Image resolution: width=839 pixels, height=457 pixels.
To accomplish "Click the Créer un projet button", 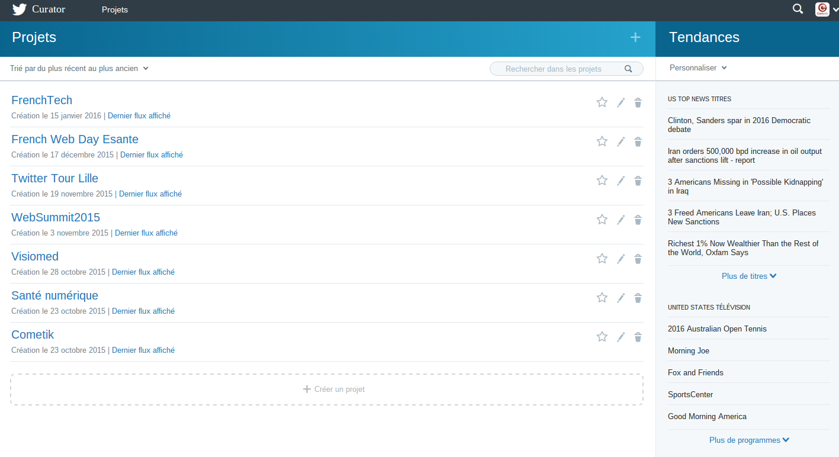I will [x=327, y=390].
